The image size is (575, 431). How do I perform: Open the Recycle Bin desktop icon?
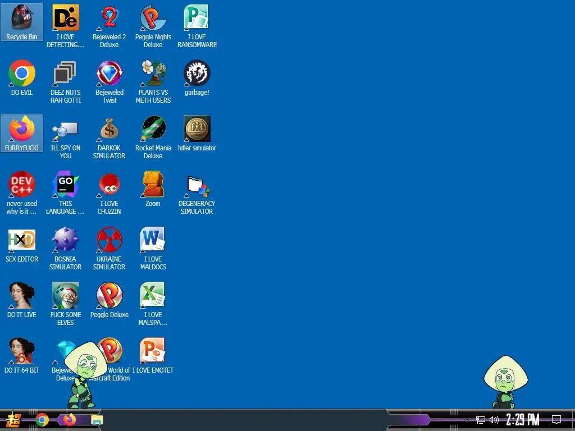point(22,22)
